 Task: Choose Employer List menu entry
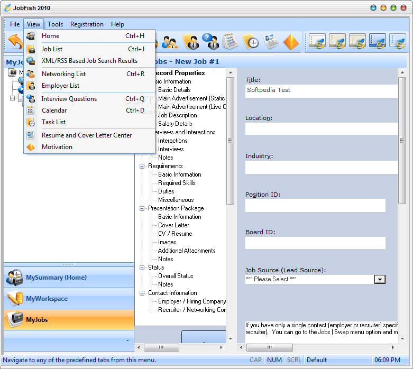click(89, 86)
